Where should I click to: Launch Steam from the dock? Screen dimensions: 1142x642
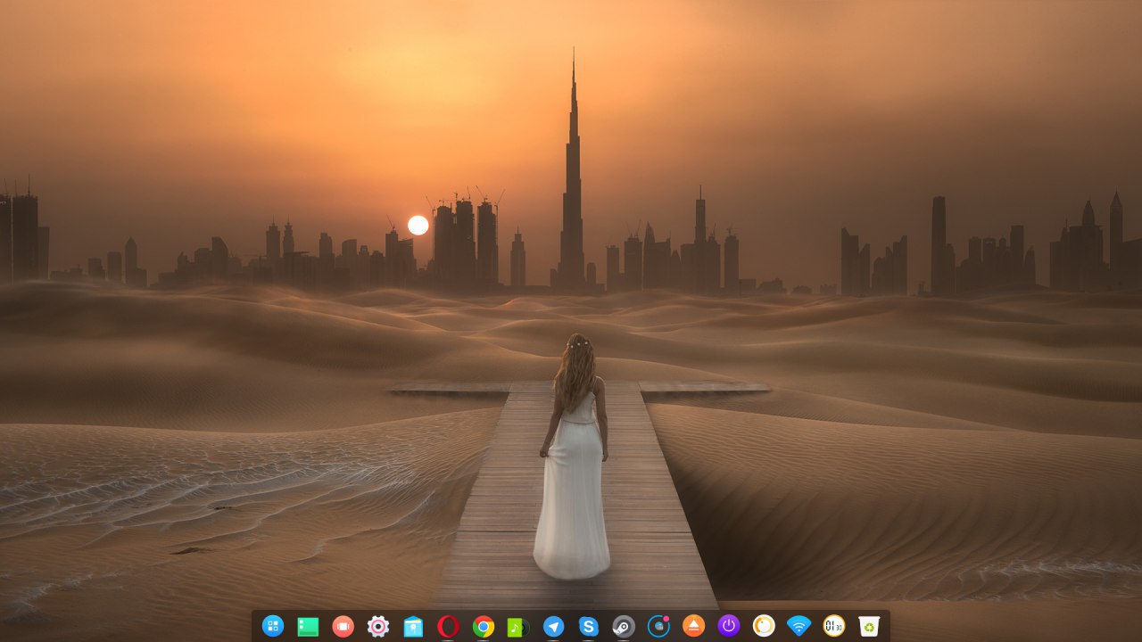tap(624, 627)
